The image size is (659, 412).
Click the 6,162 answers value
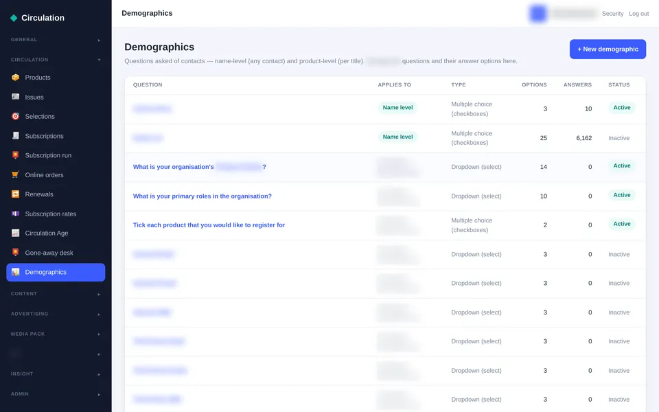click(583, 138)
